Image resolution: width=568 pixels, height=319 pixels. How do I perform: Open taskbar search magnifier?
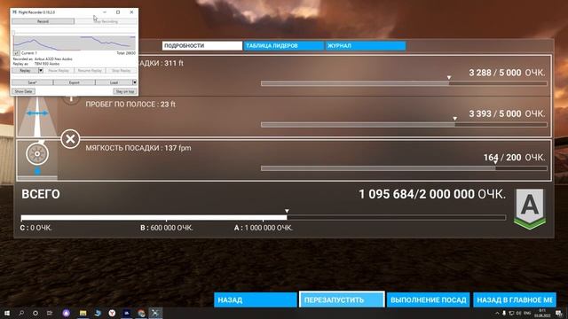click(x=21, y=313)
